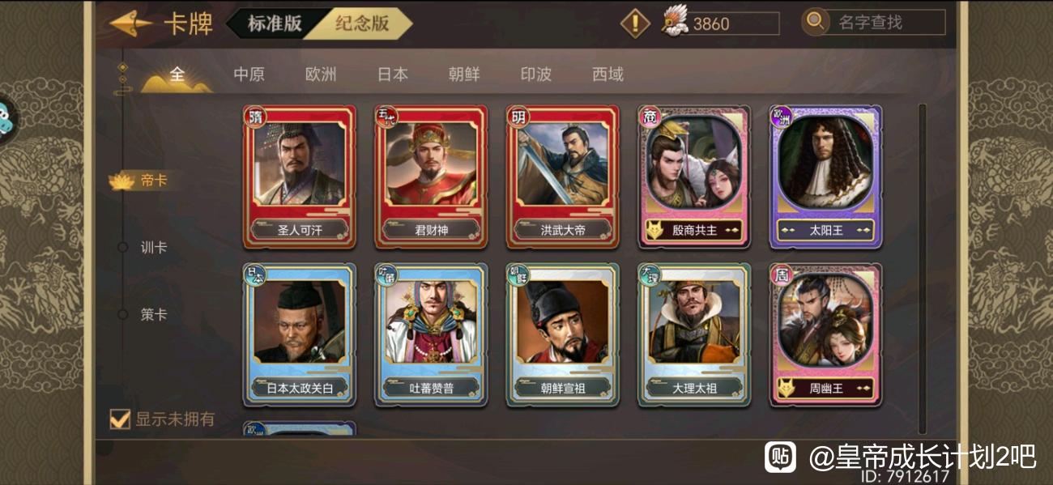The height and width of the screenshot is (485, 1053).
Task: Select the 帝卡 lotus icon category
Action: point(122,181)
